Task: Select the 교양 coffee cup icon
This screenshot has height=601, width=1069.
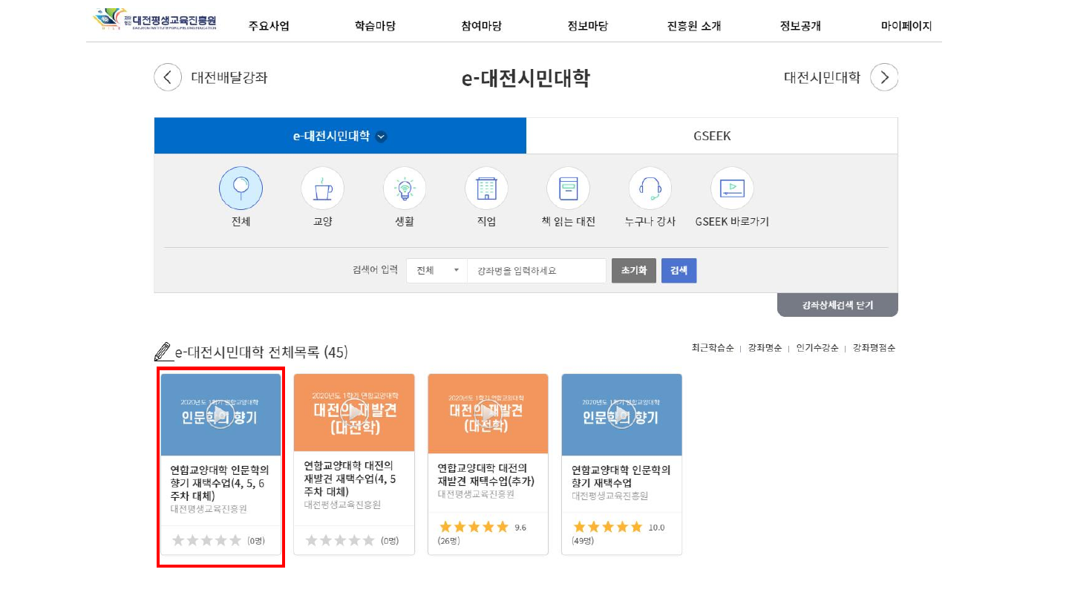Action: (322, 188)
